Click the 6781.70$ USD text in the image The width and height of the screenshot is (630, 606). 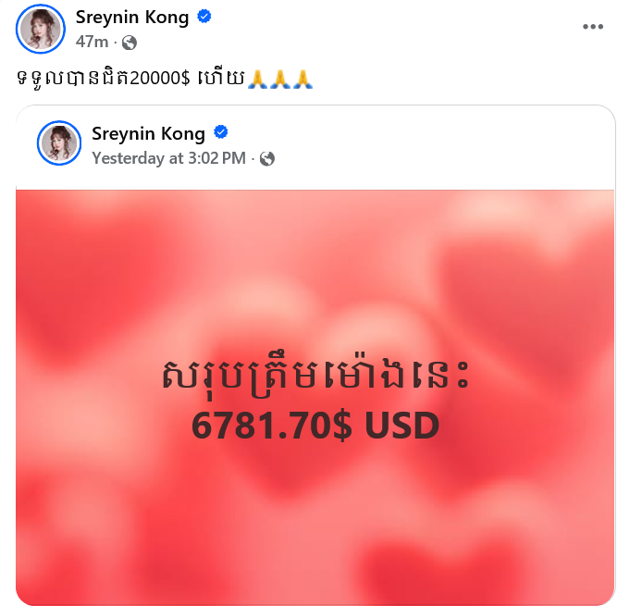click(x=315, y=426)
